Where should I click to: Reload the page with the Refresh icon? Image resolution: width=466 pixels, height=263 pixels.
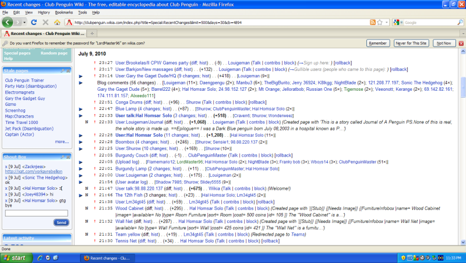(x=34, y=22)
